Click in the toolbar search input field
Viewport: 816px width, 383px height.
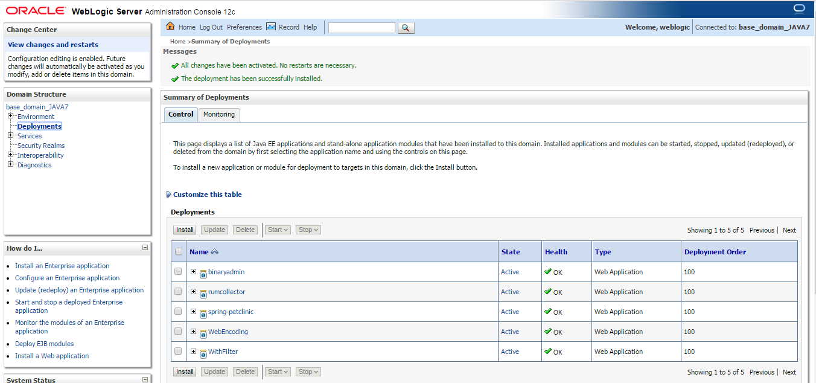tap(362, 28)
